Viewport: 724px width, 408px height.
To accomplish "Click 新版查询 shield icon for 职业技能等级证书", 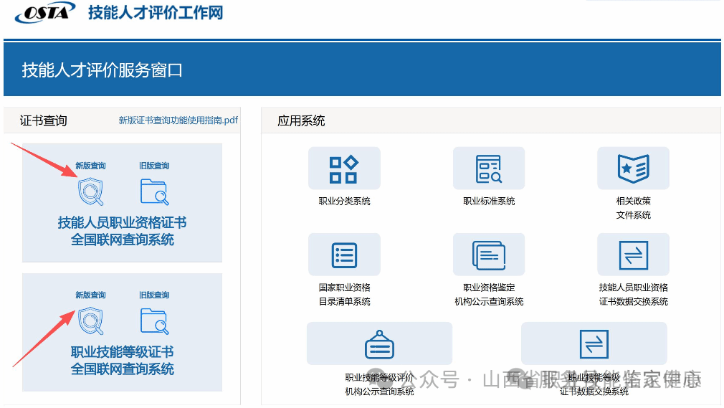I will (x=90, y=321).
